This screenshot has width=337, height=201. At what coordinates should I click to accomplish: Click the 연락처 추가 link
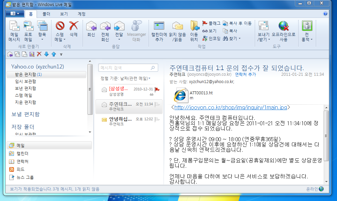point(245,74)
